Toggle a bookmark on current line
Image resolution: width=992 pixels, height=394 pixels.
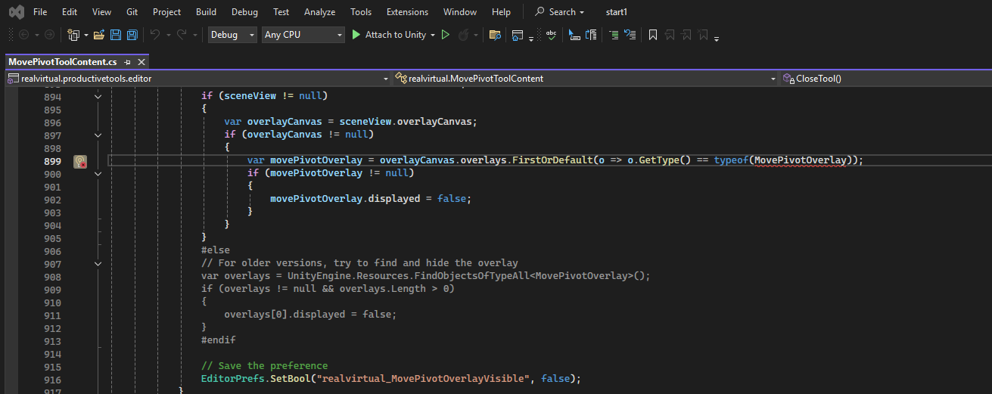[652, 35]
